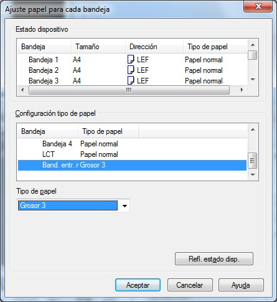
Task: Click scroll up arrow in device status list
Action: coord(253,45)
